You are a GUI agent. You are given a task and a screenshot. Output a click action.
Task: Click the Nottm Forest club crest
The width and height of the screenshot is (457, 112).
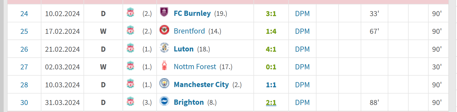click(164, 65)
